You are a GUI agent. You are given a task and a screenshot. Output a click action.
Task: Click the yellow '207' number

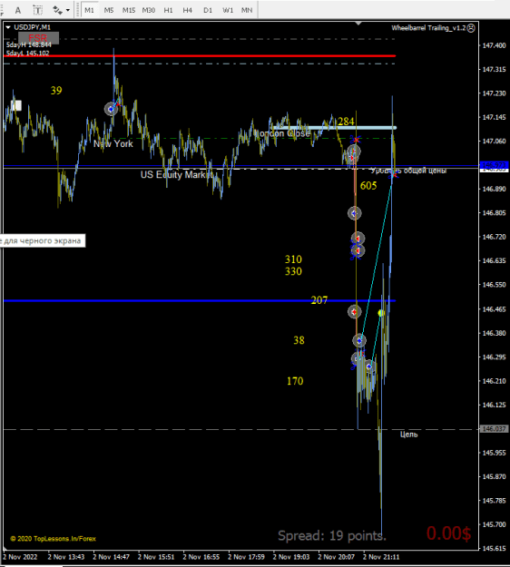(319, 300)
